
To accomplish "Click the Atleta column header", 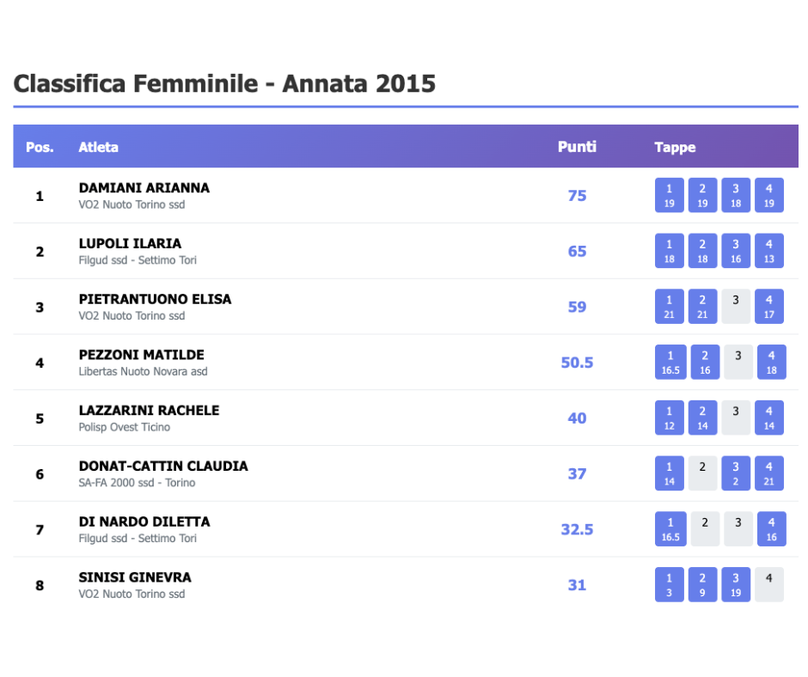I will pyautogui.click(x=99, y=147).
